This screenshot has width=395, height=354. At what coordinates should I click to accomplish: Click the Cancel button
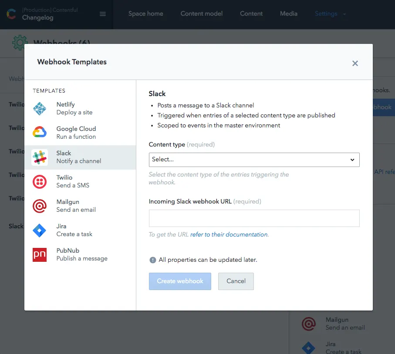[x=236, y=281]
